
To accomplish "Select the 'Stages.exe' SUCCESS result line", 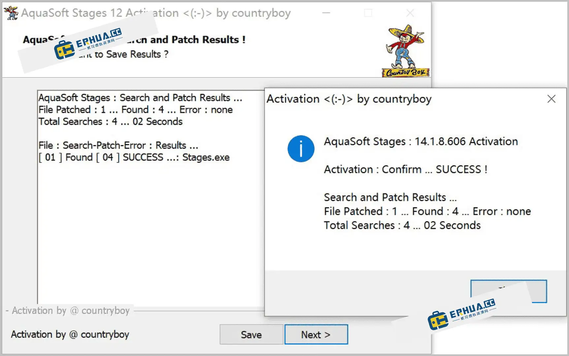I will pyautogui.click(x=134, y=157).
